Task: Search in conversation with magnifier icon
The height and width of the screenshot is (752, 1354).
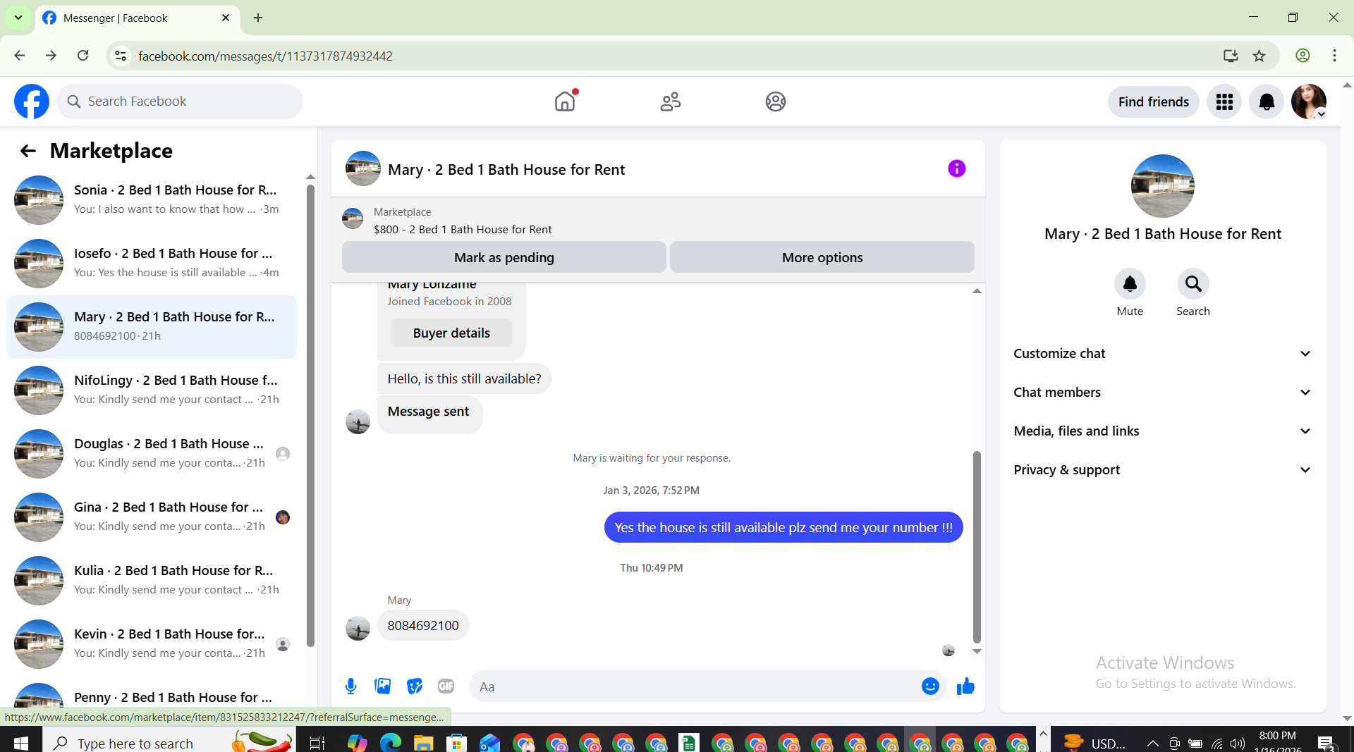Action: (x=1193, y=284)
